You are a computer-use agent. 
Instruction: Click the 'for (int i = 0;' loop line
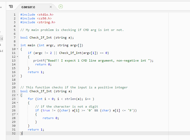[61, 99]
